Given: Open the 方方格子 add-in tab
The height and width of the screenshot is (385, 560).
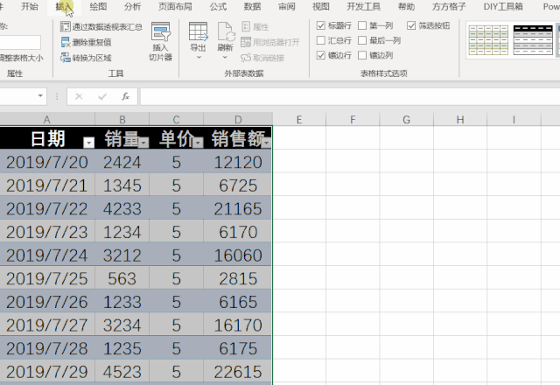Looking at the screenshot, I should pos(449,6).
